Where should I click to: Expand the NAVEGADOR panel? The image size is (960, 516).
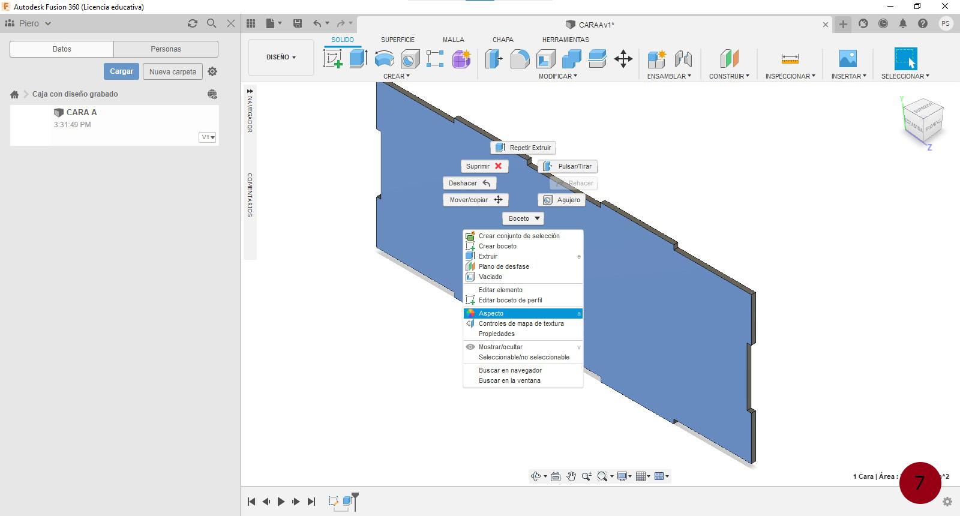tap(250, 91)
